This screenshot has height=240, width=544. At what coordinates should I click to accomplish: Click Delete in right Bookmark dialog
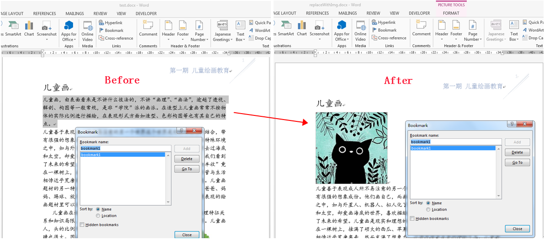518,152
